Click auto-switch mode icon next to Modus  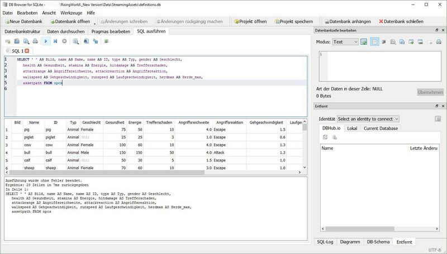[x=364, y=42]
